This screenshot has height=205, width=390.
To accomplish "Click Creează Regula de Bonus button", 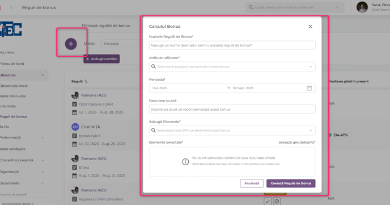I will pyautogui.click(x=291, y=183).
